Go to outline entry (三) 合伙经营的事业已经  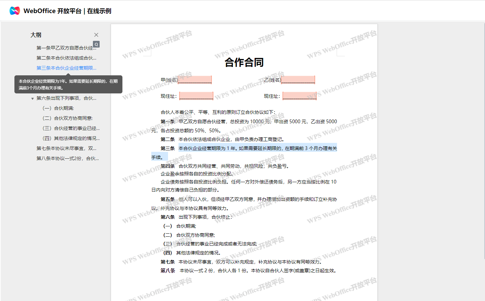pyautogui.click(x=71, y=128)
